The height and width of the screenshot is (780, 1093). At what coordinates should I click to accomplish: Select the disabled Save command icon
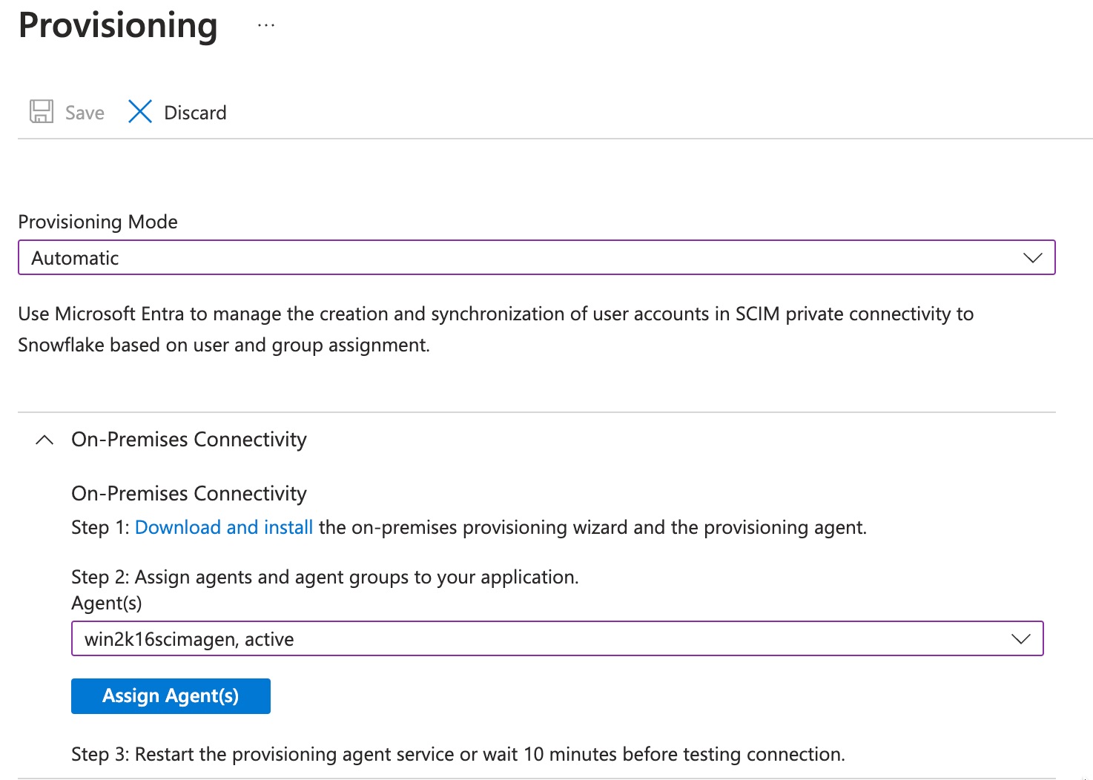(41, 111)
